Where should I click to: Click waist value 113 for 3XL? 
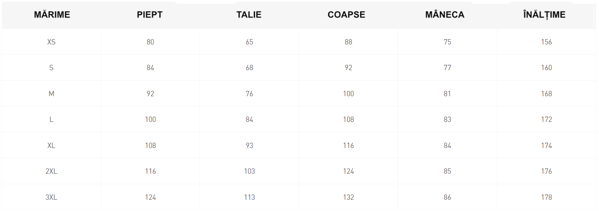pos(249,197)
